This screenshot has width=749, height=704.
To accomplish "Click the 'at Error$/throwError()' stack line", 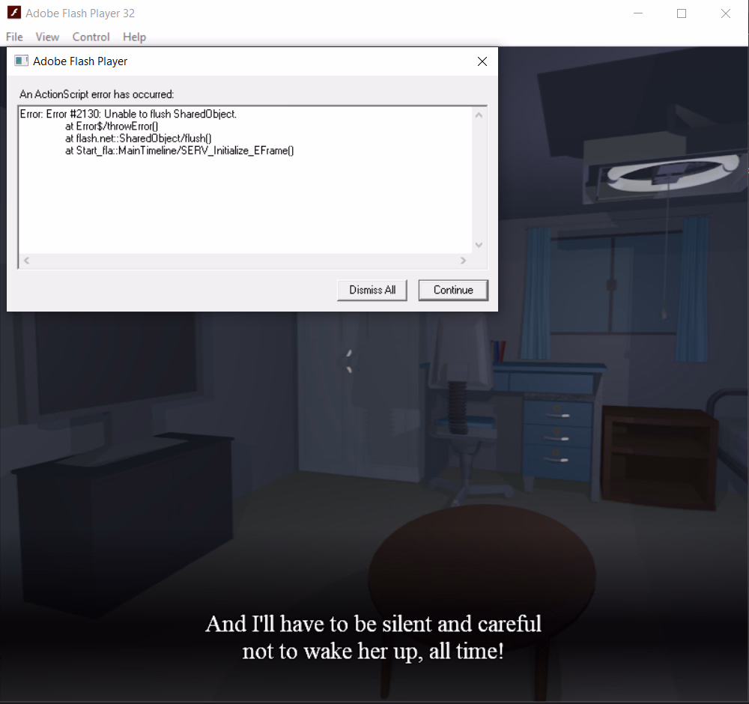I will 112,126.
